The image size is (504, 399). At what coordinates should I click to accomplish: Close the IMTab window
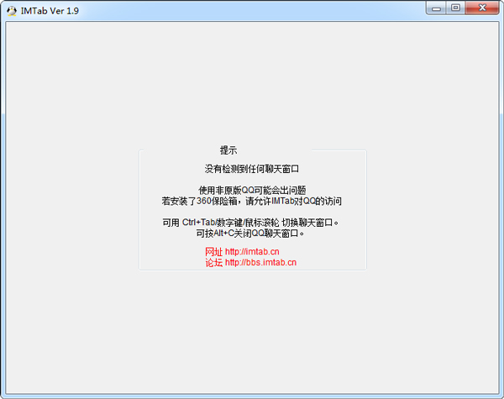(x=482, y=8)
